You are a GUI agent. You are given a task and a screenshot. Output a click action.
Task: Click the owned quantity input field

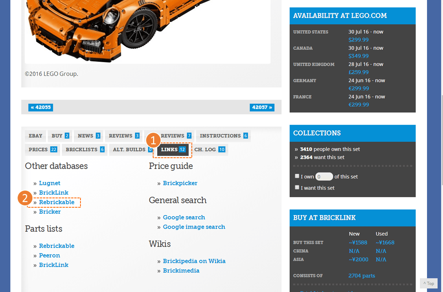[324, 176]
